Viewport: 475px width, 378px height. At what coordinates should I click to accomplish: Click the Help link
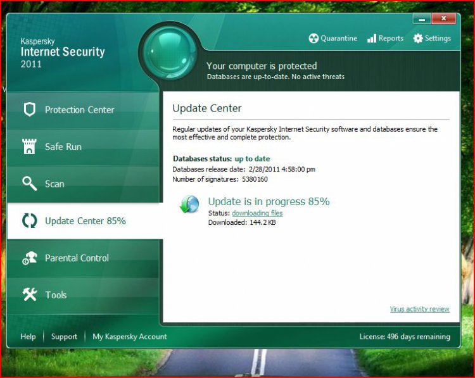point(28,336)
